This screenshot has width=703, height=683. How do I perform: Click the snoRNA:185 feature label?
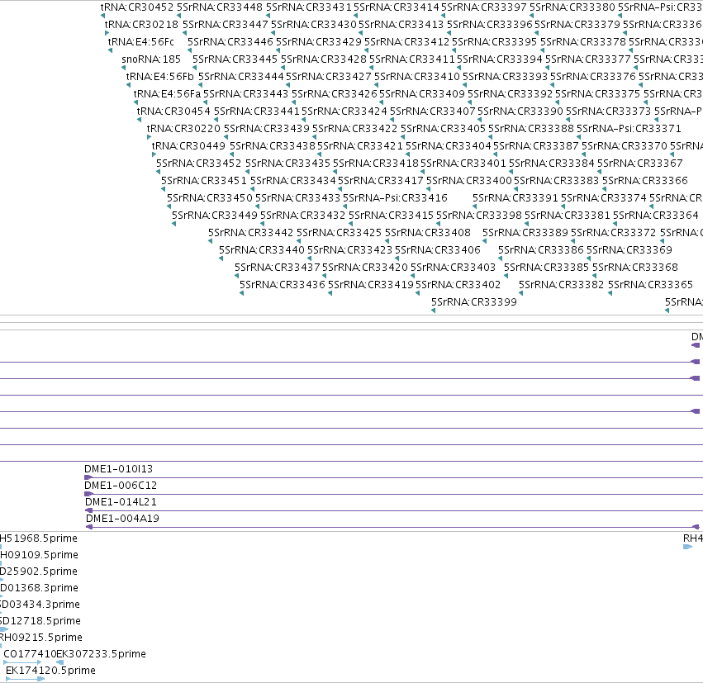tap(151, 59)
